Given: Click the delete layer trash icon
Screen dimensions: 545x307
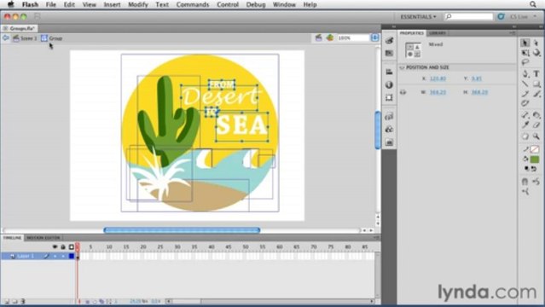Looking at the screenshot, I should click(23, 301).
